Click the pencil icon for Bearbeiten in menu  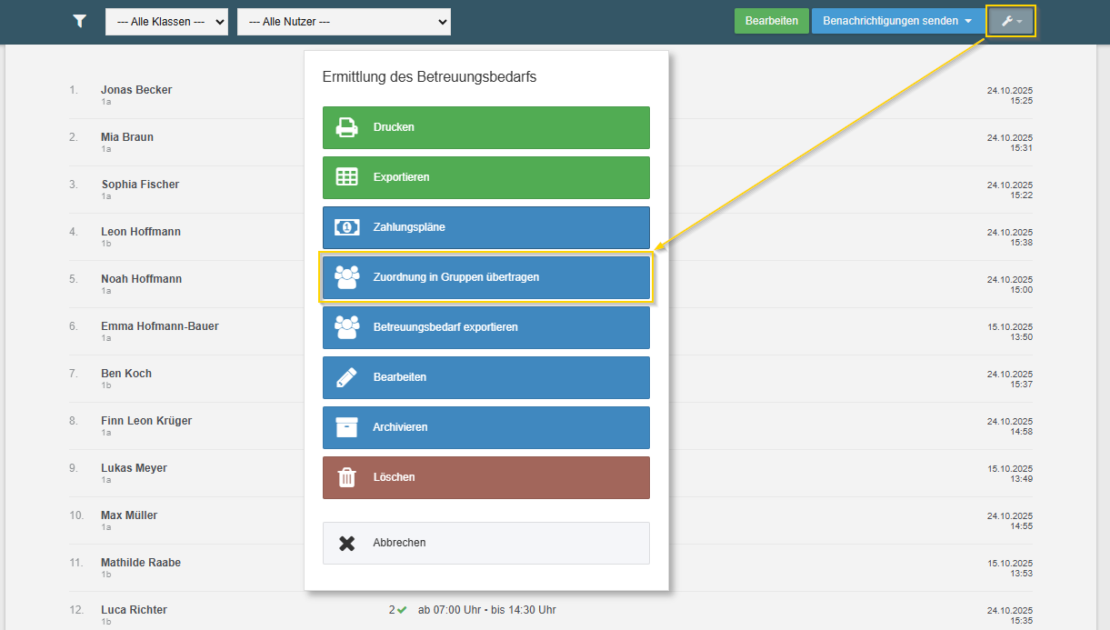tap(346, 377)
